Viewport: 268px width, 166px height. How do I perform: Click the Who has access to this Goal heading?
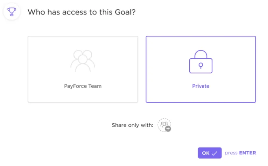[x=82, y=12]
